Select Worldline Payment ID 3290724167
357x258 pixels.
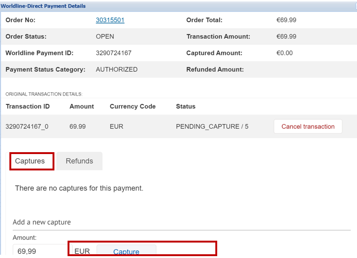114,53
